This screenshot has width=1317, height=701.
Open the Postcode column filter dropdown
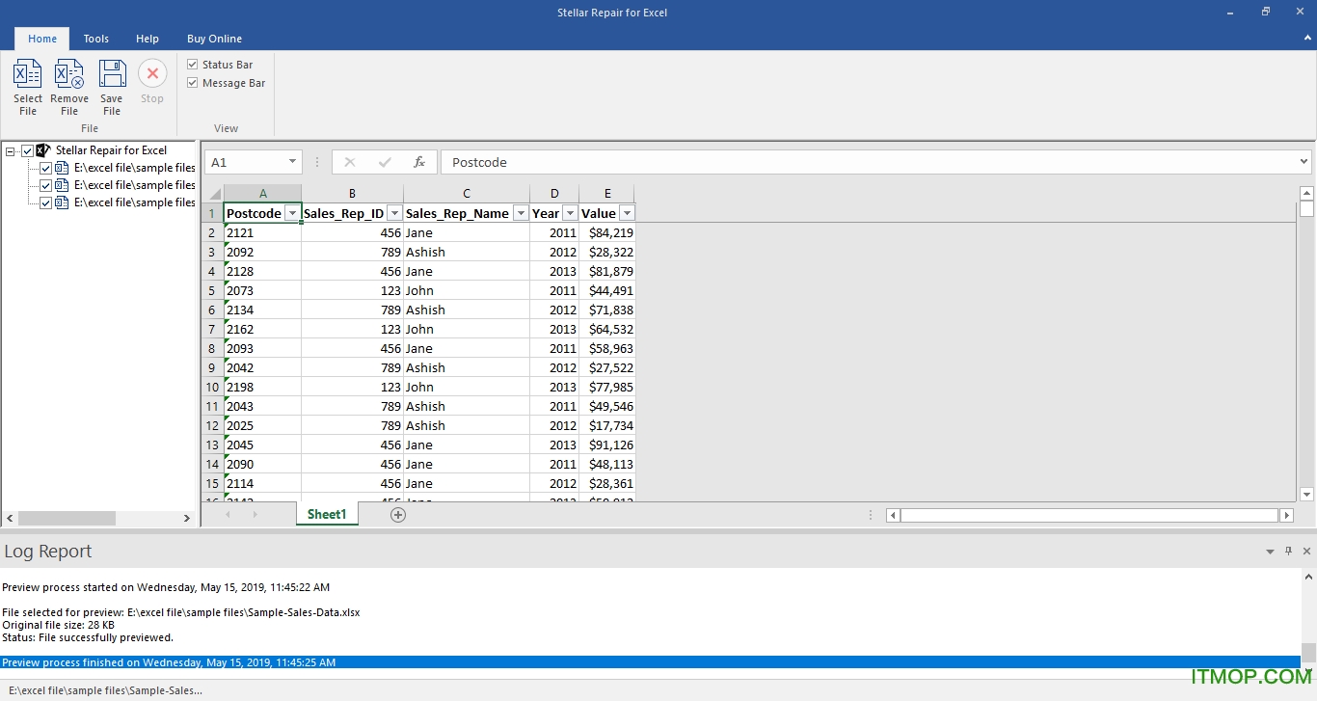[292, 213]
